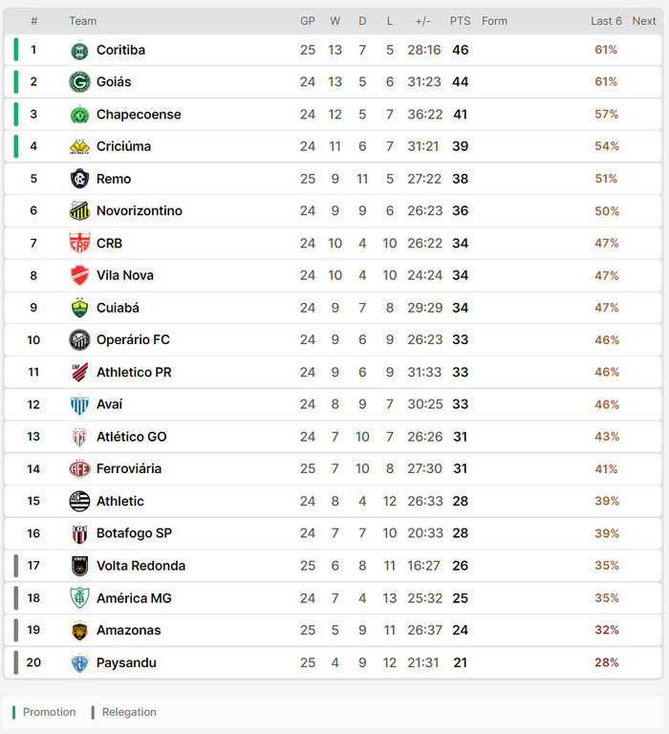The width and height of the screenshot is (669, 734).
Task: Click the Goiás green G crest
Action: click(x=79, y=82)
